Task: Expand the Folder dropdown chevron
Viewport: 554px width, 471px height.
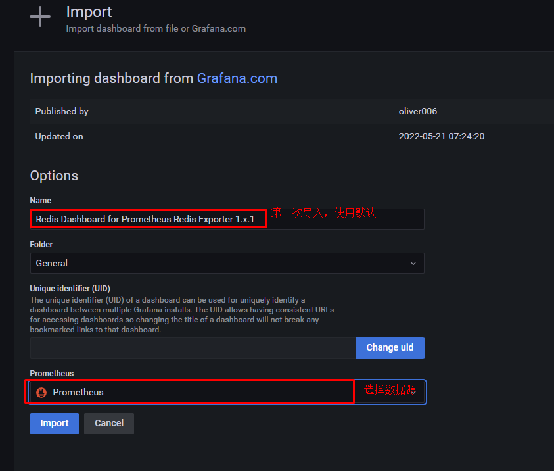Action: pyautogui.click(x=413, y=263)
